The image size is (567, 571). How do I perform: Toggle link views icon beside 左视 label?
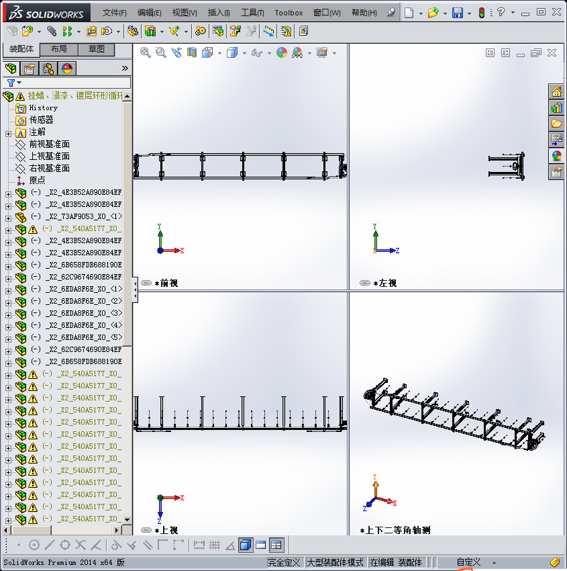(x=365, y=283)
